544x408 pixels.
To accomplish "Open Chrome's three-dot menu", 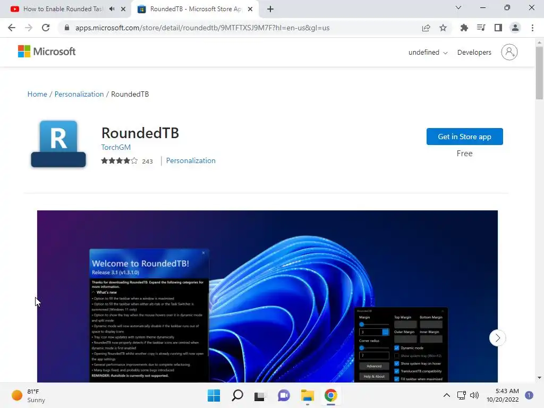I will [x=532, y=28].
